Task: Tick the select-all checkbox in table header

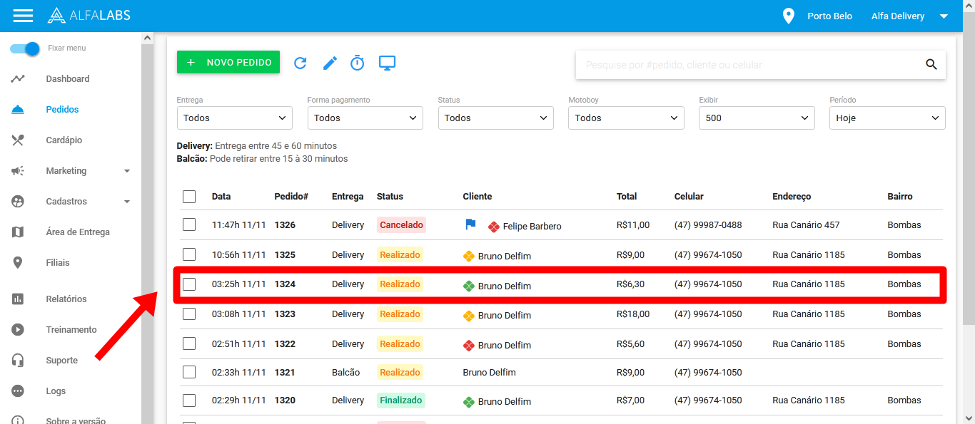Action: pyautogui.click(x=189, y=197)
